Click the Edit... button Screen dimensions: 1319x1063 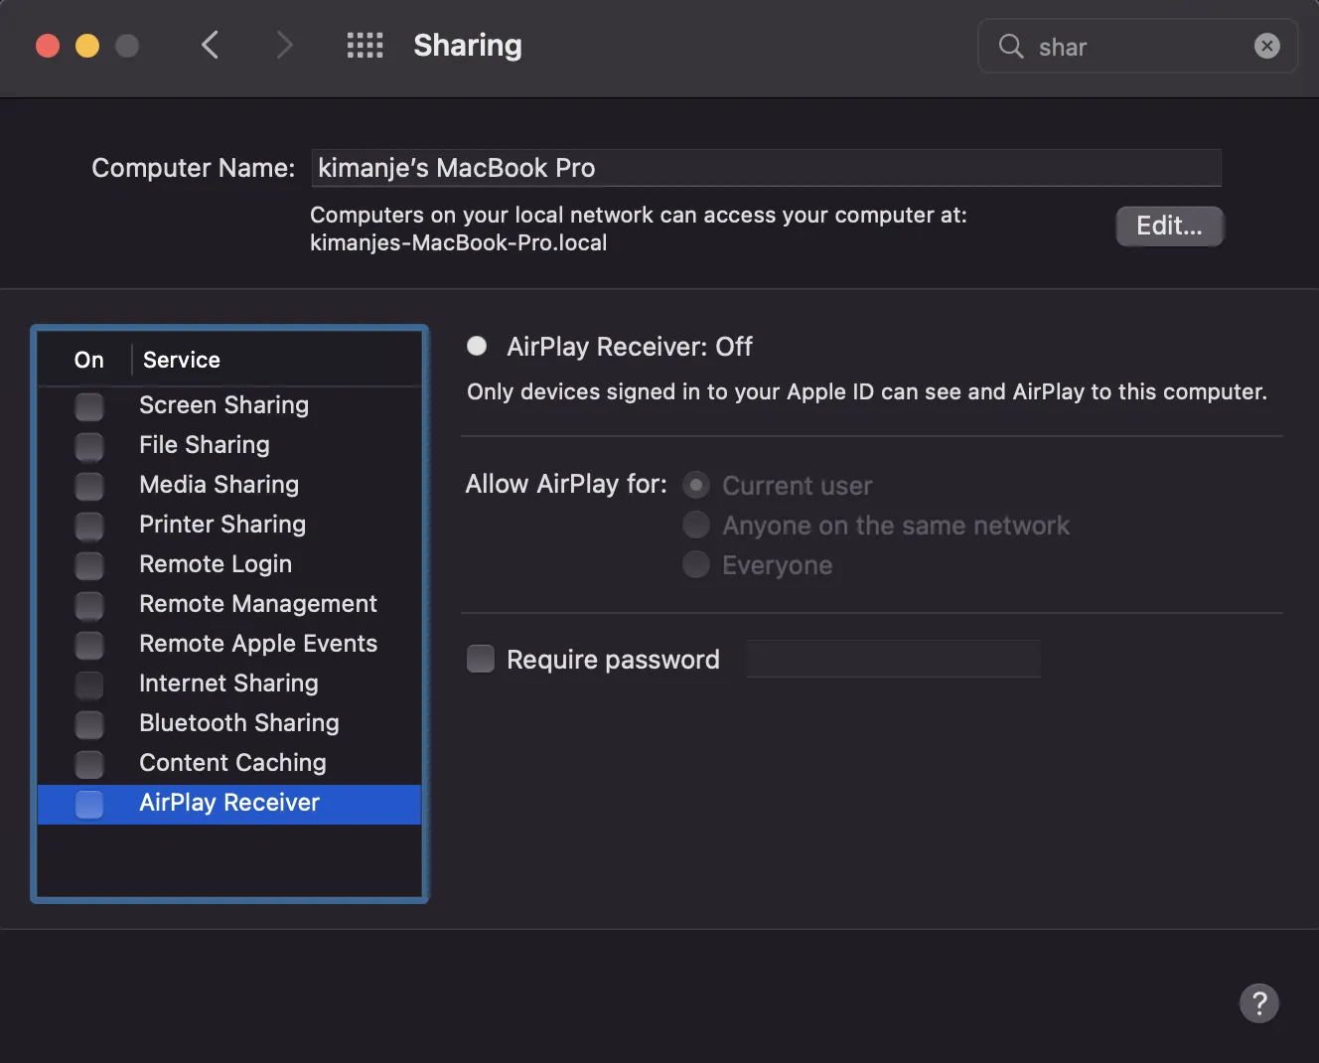point(1169,226)
